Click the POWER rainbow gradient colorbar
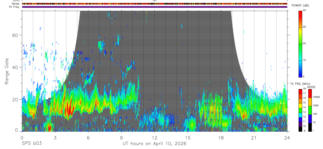This screenshot has height=149, width=323. coord(300,44)
